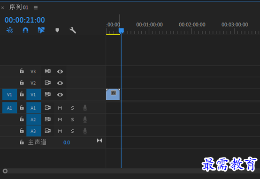Toggle lock on audio track A2

pyautogui.click(x=22, y=119)
